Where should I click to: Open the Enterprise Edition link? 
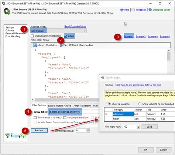[x=161, y=10]
